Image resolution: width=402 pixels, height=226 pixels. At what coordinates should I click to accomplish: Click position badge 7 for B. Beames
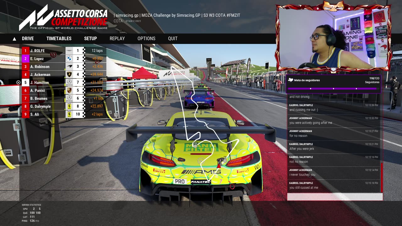click(25, 98)
